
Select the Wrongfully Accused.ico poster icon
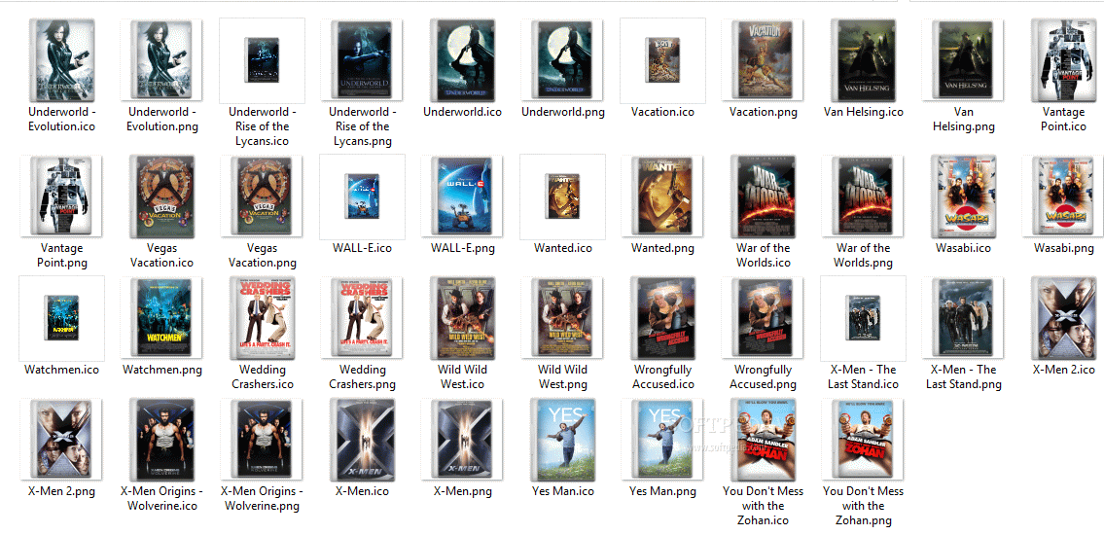point(663,317)
